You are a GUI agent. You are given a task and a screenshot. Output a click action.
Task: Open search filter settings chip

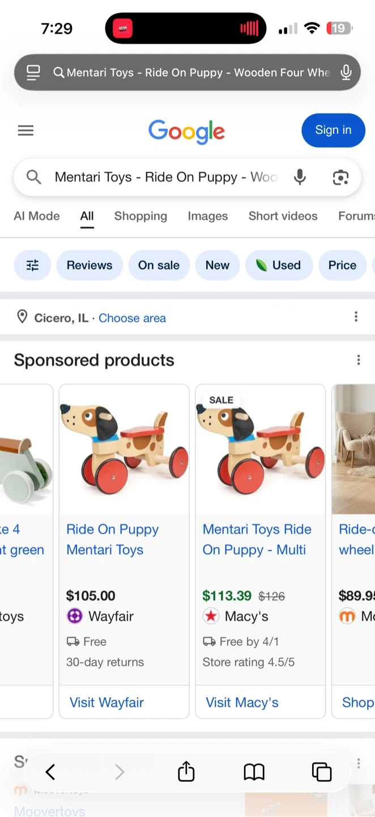32,265
